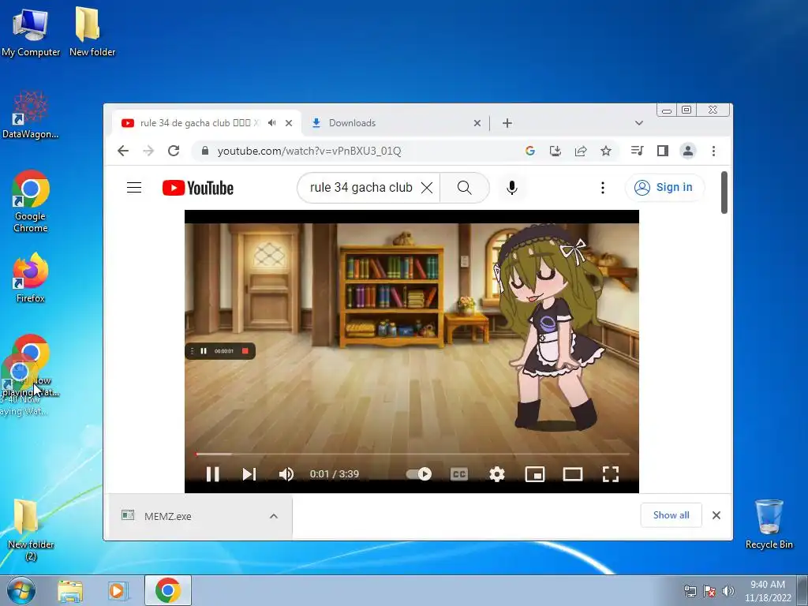Open the Chrome profile avatar
The height and width of the screenshot is (606, 808).
[688, 151]
